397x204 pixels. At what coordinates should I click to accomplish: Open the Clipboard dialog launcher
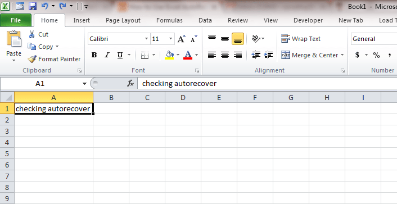pos(80,71)
